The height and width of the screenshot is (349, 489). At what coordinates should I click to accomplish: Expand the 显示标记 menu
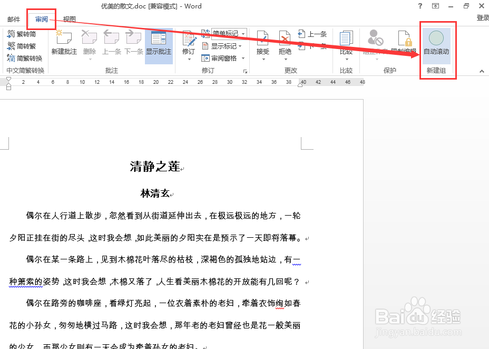[x=222, y=46]
